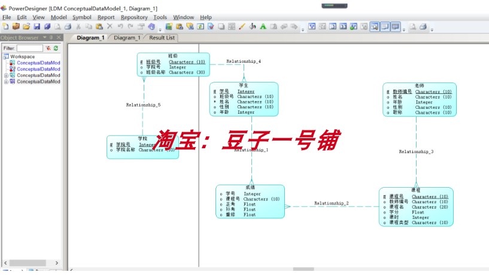The height and width of the screenshot is (275, 489).
Task: Click the Relationship_4 label
Action: tap(244, 62)
